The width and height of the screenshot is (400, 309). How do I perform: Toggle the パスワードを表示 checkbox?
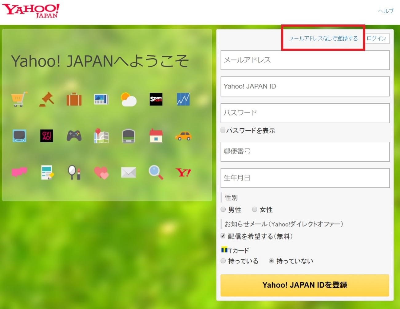click(x=223, y=130)
